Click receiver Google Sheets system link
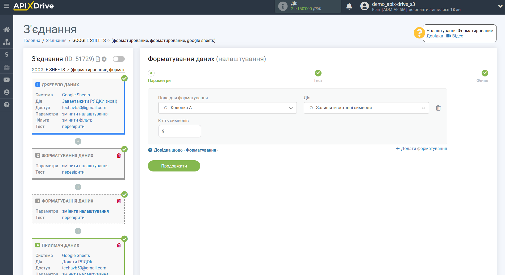 click(x=76, y=256)
